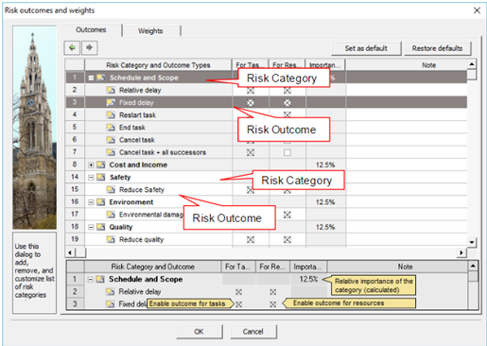Viewport: 487px width, 346px height.
Task: Click Relative delay icon in lower grid
Action: [x=111, y=292]
